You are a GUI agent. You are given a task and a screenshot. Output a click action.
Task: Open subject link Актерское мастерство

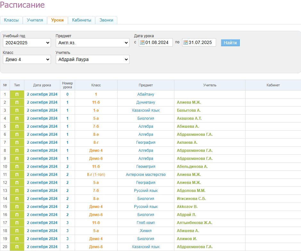pos(146,175)
